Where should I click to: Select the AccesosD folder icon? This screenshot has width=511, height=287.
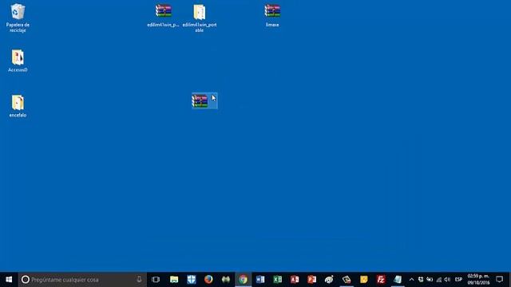[18, 61]
